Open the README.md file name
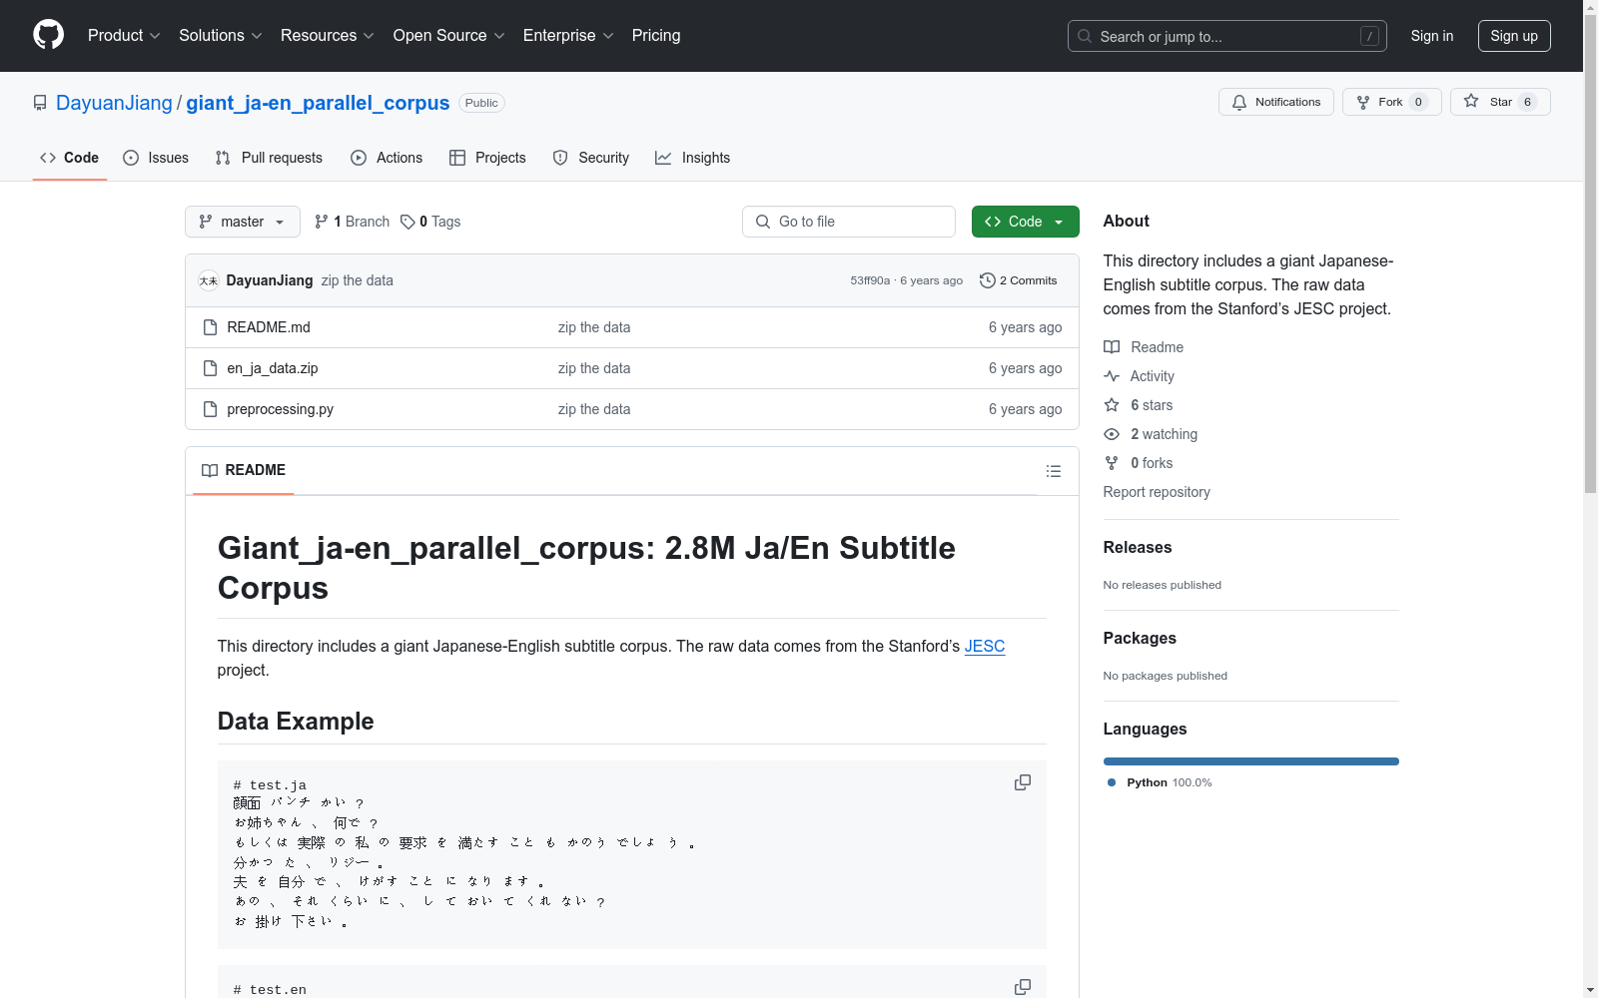 [269, 327]
